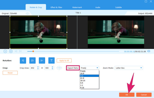Image resolution: width=154 pixels, height=98 pixels.
Task: Choose 21:9 aspect ratio option
Action: 89,78
